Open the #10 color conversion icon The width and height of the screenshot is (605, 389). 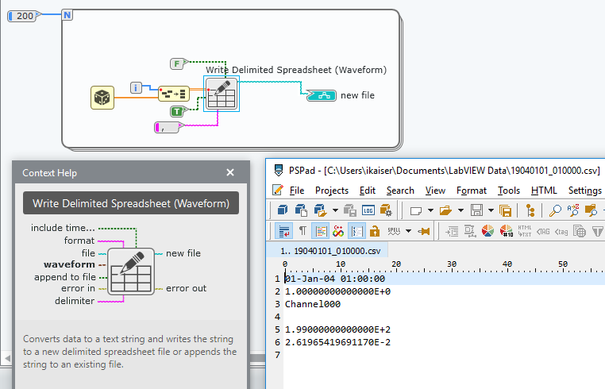[x=507, y=231]
